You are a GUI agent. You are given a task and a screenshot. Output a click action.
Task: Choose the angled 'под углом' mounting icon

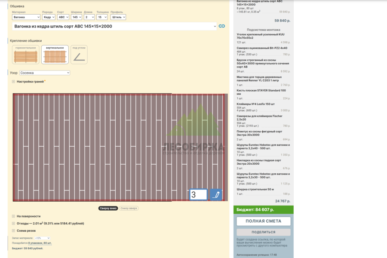click(x=79, y=55)
